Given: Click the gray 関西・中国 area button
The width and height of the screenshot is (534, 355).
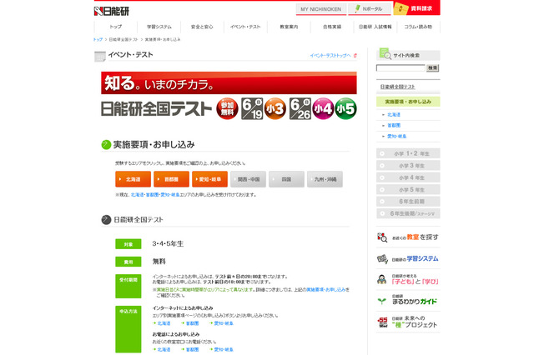Looking at the screenshot, I should pos(249,179).
